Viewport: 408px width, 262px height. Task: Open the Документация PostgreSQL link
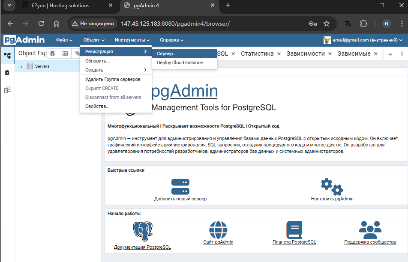tap(142, 247)
